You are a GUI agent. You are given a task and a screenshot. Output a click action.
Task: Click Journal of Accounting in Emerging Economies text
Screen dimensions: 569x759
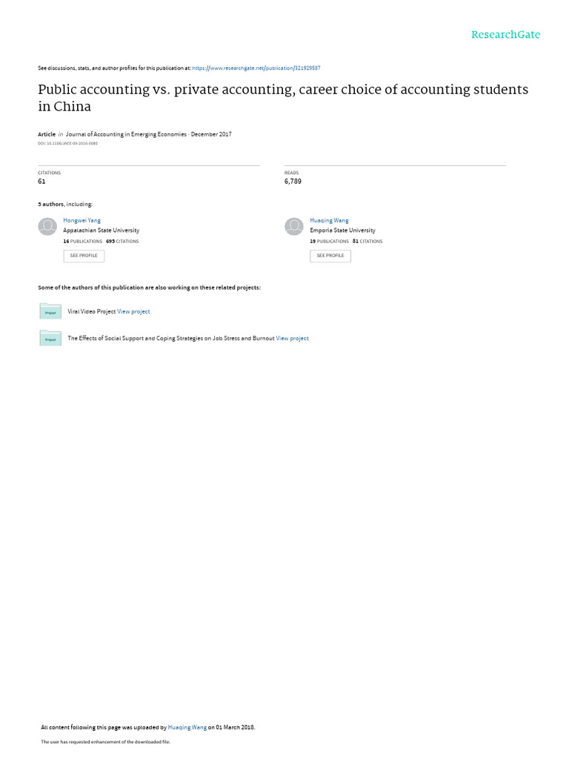coord(126,134)
